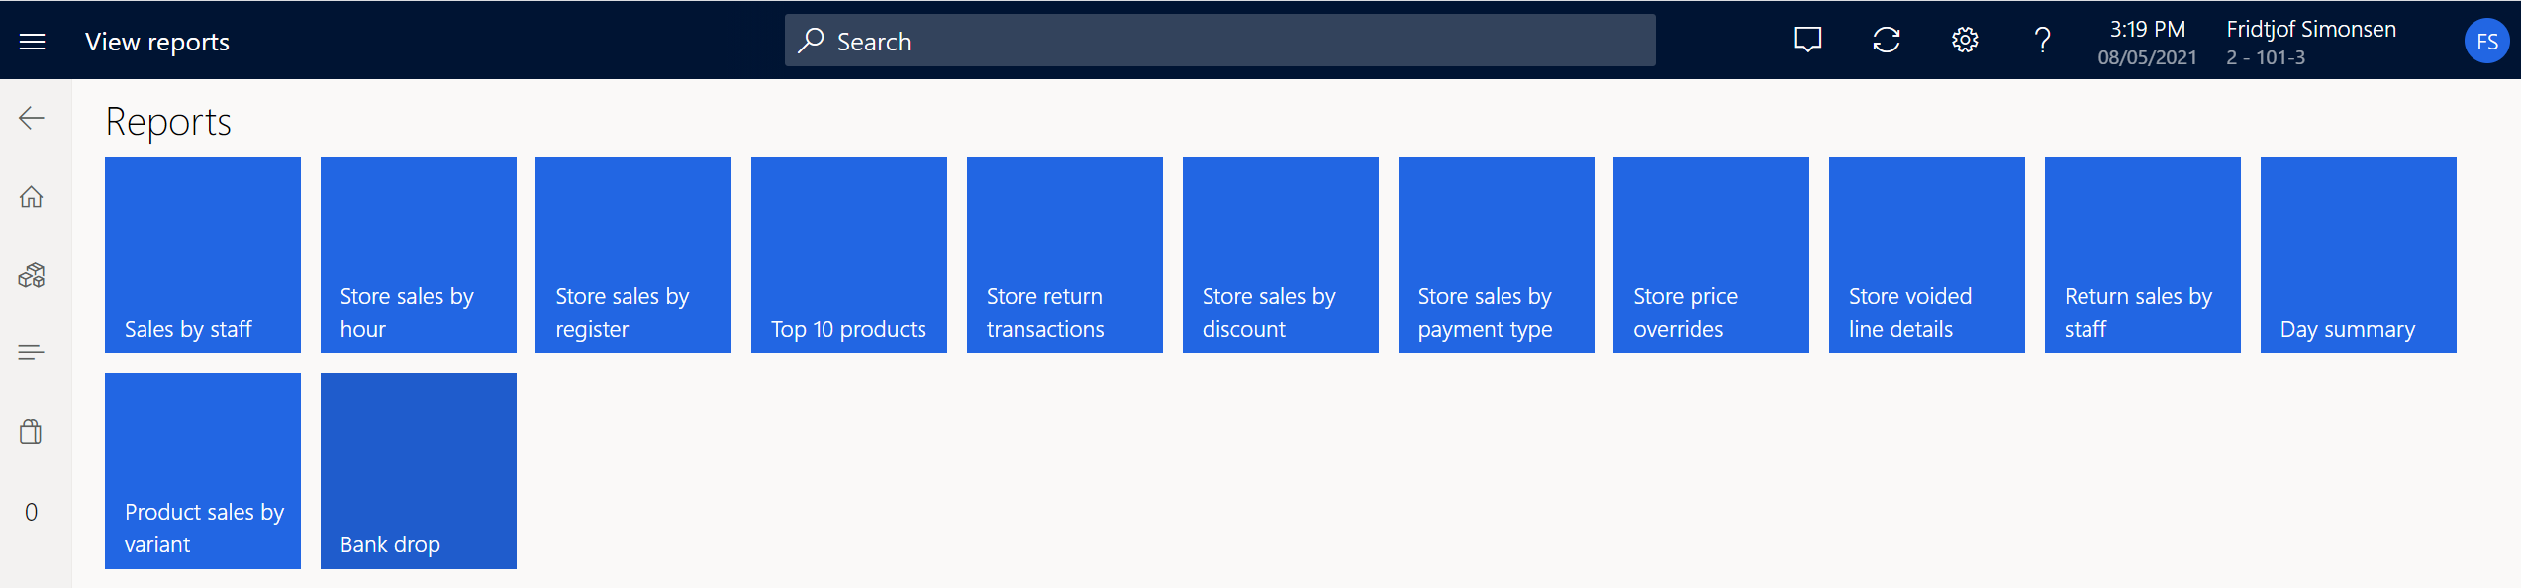Viewport: 2521px width, 588px height.
Task: Click into the Search field
Action: tap(1219, 41)
